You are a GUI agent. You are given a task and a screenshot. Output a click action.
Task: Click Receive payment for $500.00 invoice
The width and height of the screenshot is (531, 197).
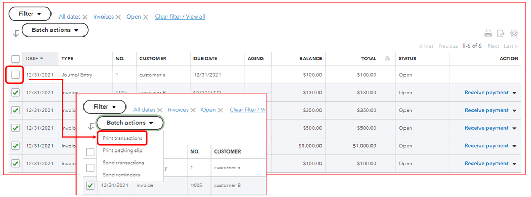coord(486,128)
